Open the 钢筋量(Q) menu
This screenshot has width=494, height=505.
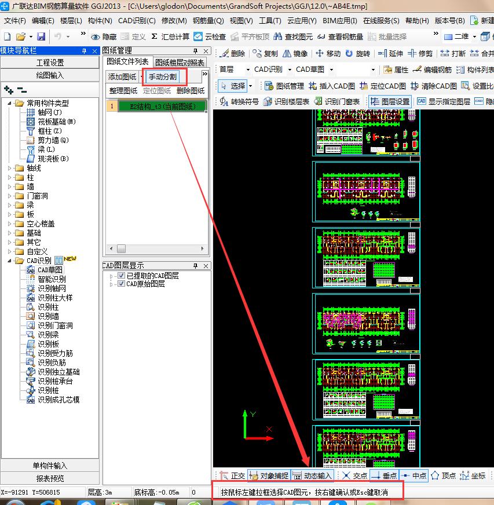pyautogui.click(x=208, y=21)
